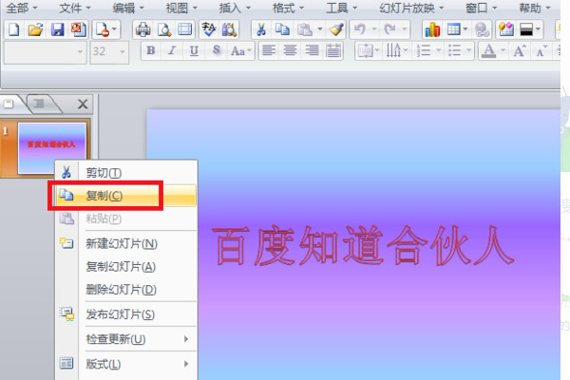Choose 发布幻灯片(S) in context menu
The image size is (570, 380).
pos(126,314)
